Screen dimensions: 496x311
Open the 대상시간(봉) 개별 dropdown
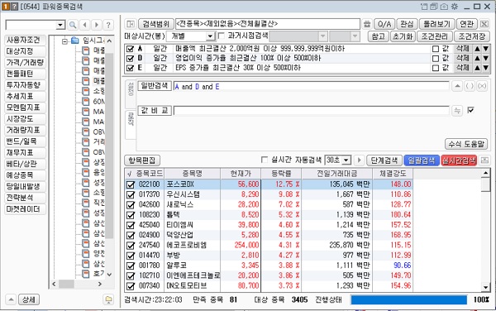pos(211,36)
